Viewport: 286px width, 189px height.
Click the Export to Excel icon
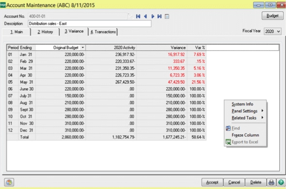point(228,142)
